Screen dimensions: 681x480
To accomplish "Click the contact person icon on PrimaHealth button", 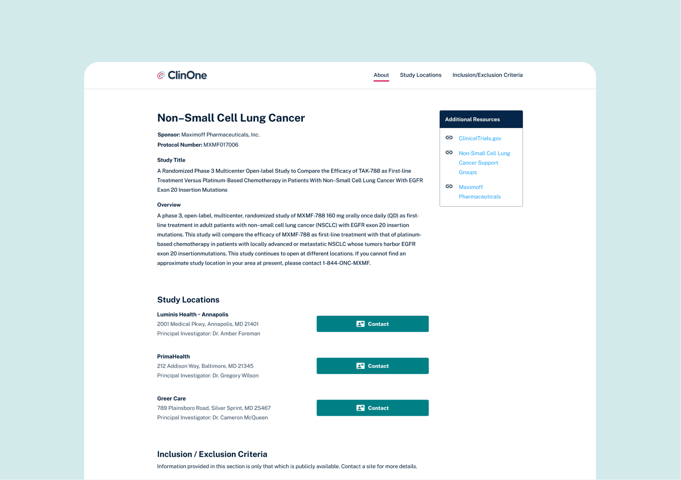I will (360, 366).
